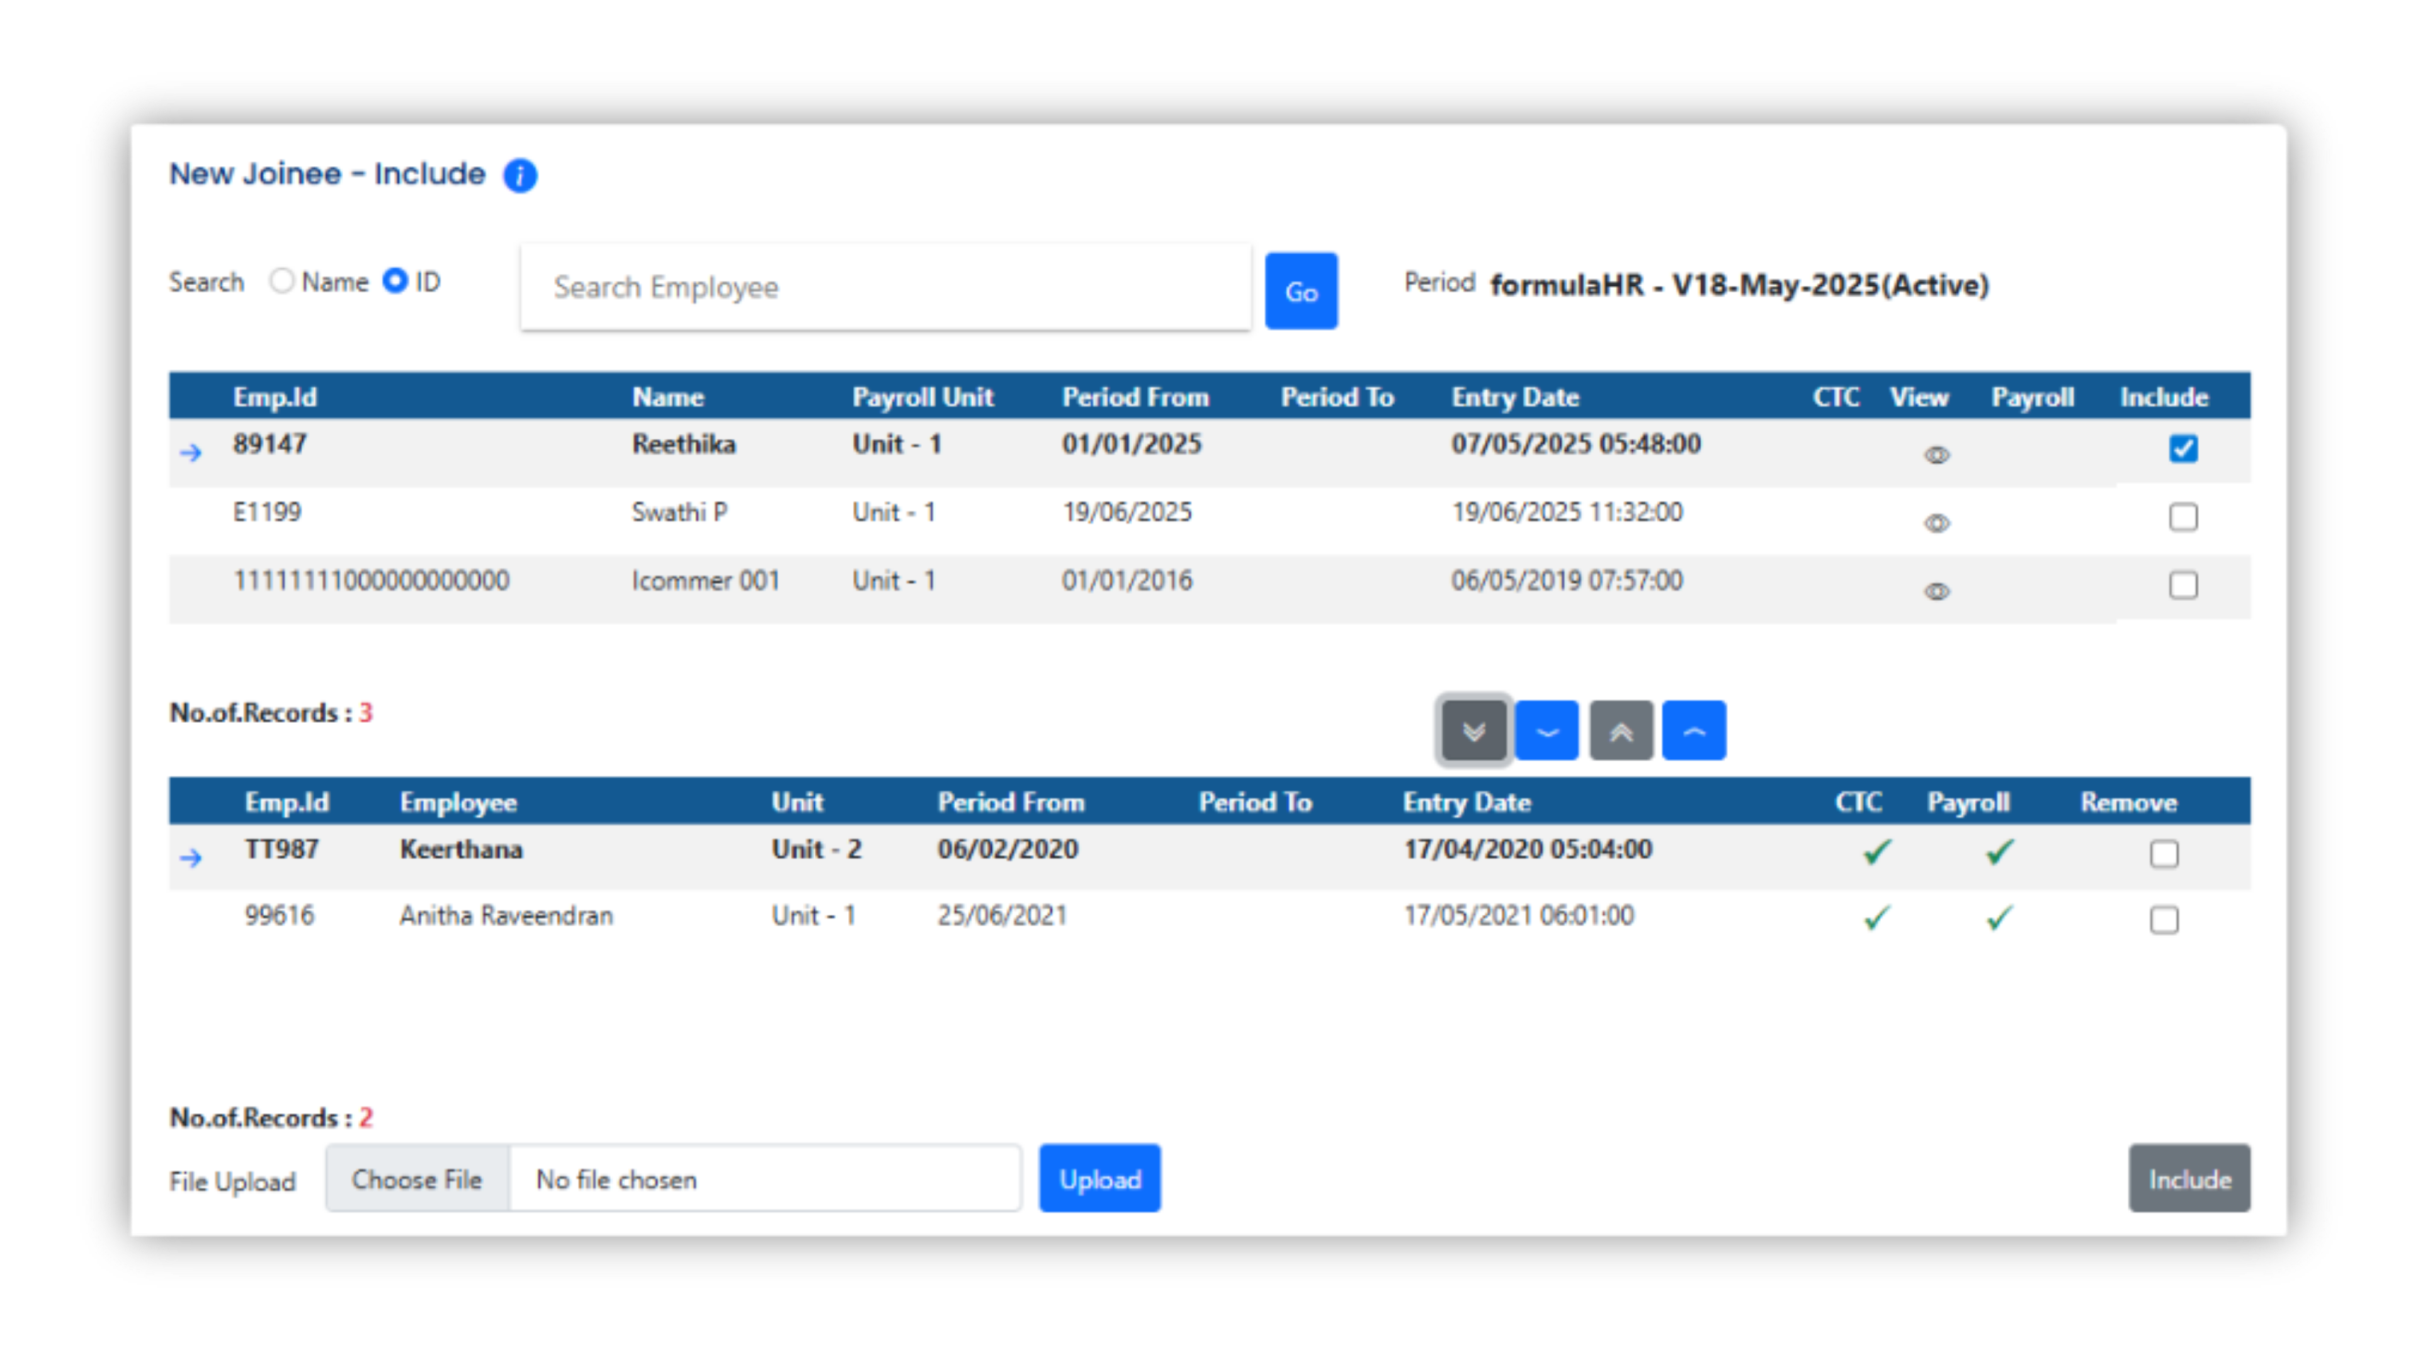Click the info icon beside New Joinee - Include
This screenshot has width=2418, height=1360.
click(519, 176)
